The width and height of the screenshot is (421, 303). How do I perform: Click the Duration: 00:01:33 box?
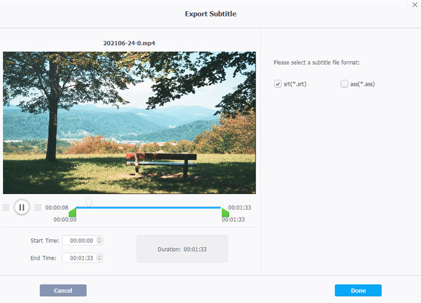[182, 249]
